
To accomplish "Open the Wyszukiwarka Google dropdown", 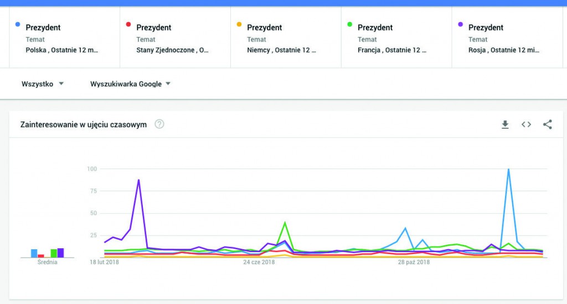I will pos(130,84).
